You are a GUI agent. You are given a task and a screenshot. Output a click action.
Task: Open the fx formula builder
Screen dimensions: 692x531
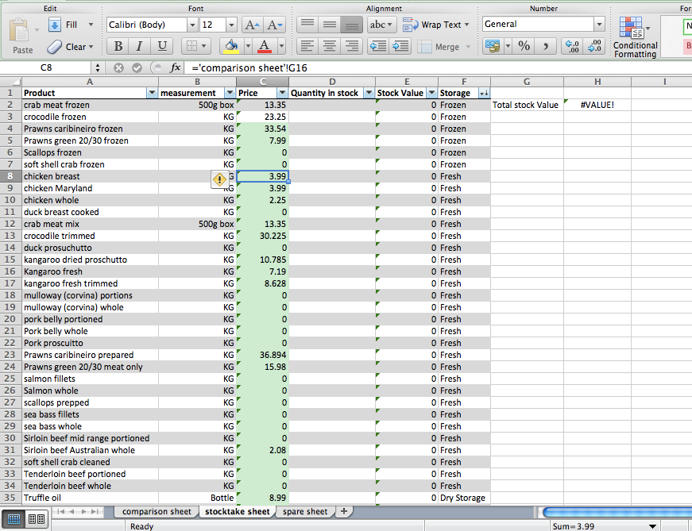(x=176, y=68)
